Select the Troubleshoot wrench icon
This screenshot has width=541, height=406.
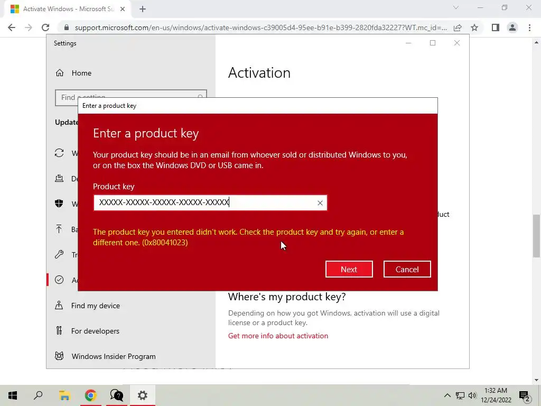(x=59, y=254)
